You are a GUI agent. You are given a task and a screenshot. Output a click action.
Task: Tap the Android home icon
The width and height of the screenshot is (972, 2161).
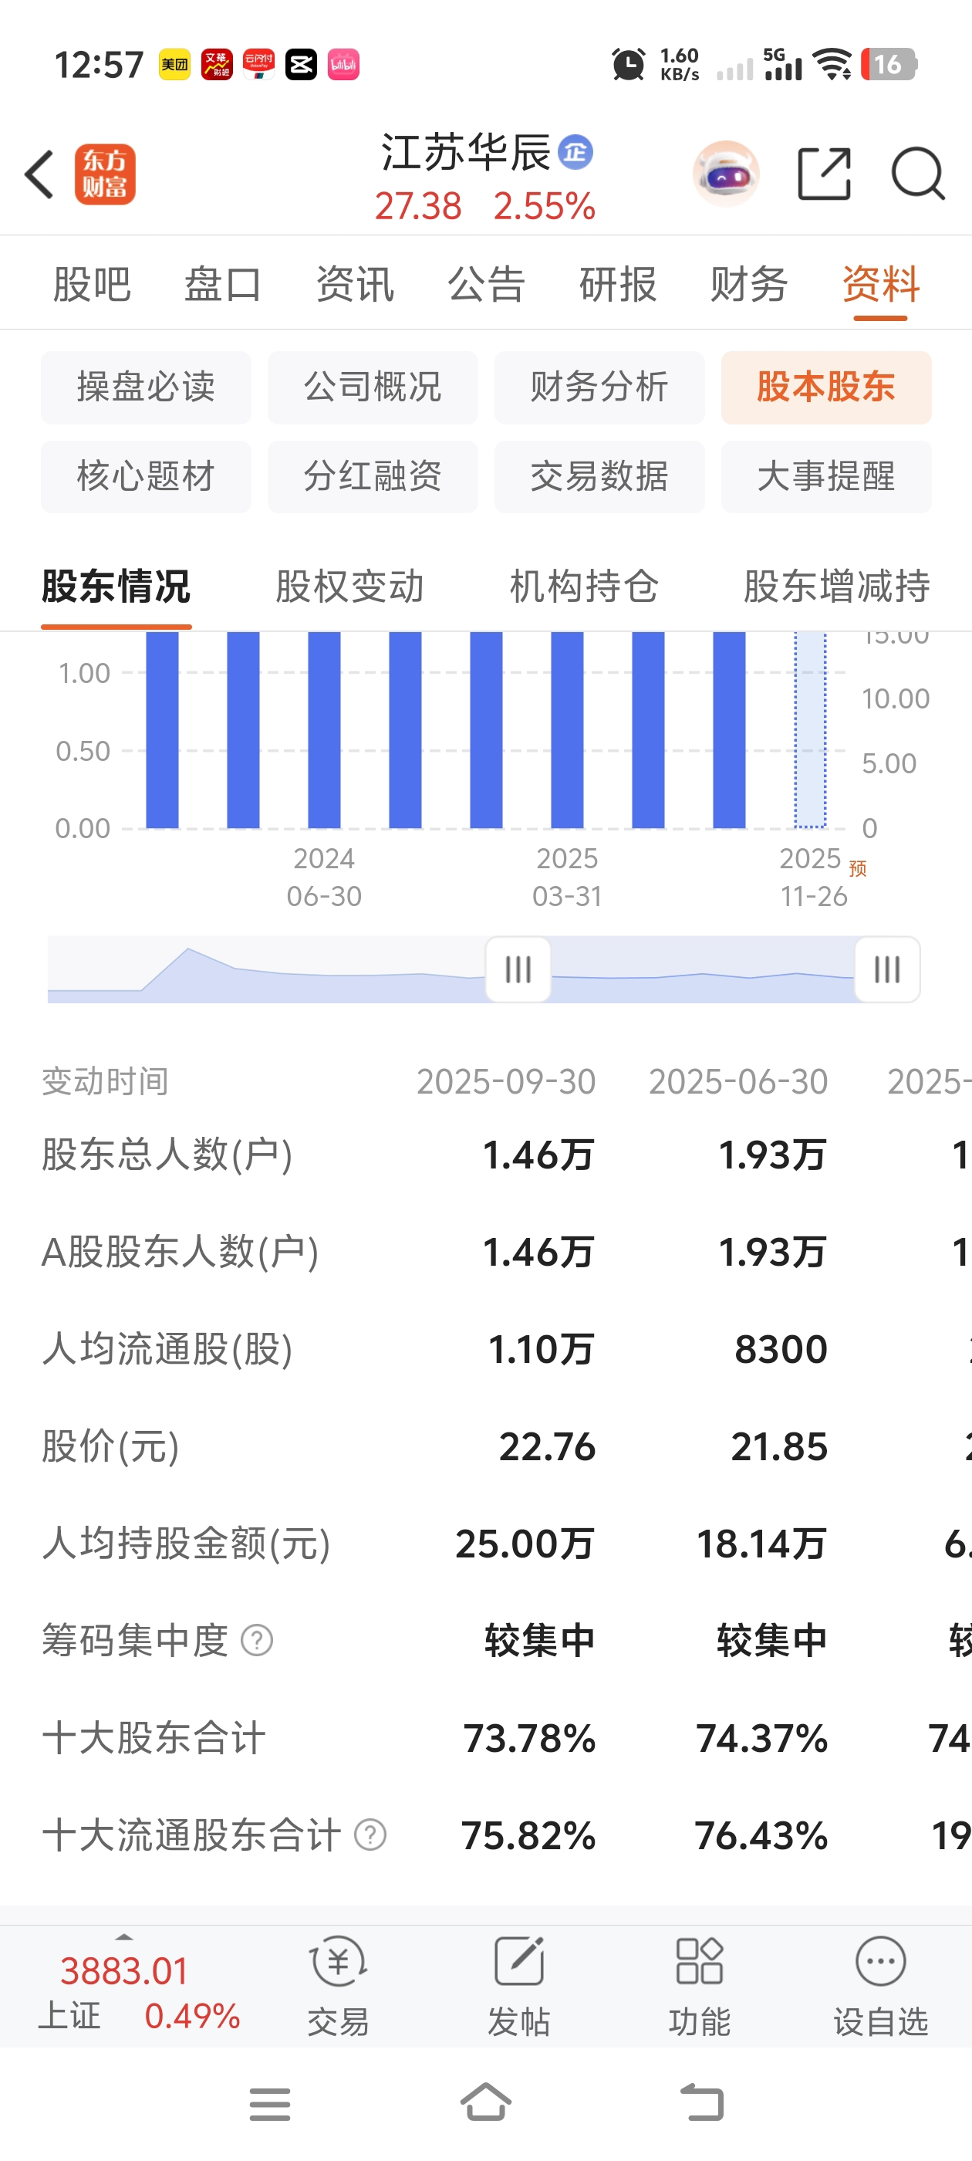click(x=487, y=2102)
